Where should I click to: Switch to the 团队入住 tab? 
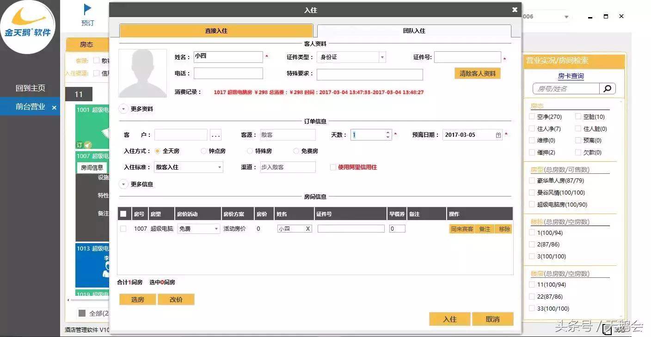(413, 31)
